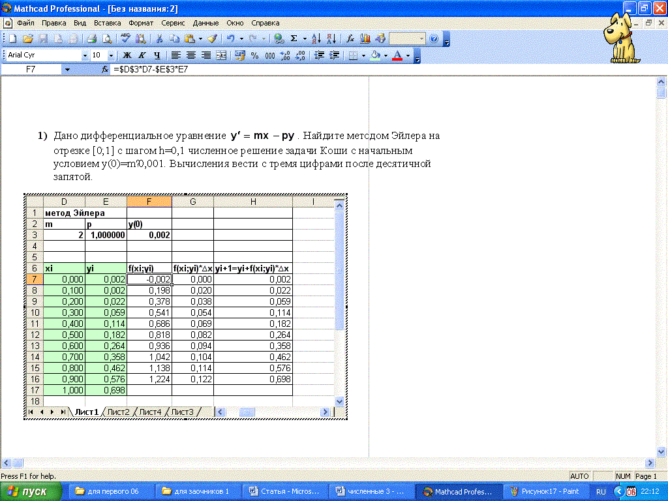The height and width of the screenshot is (501, 668).
Task: Toggle Italic formatting button
Action: coord(142,56)
